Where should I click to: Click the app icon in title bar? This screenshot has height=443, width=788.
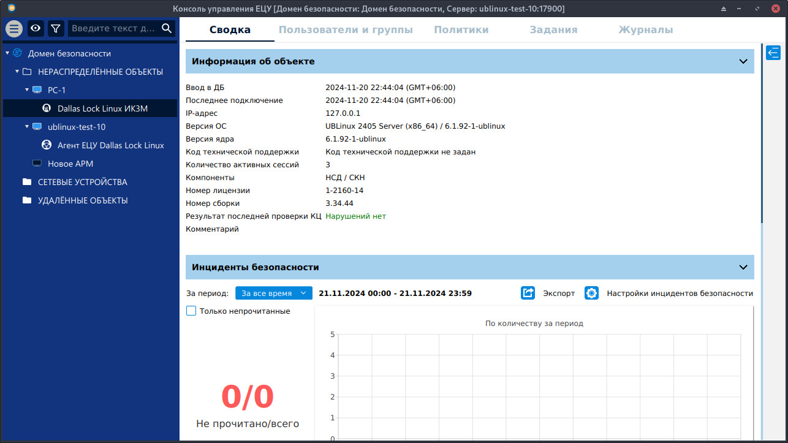(12, 9)
